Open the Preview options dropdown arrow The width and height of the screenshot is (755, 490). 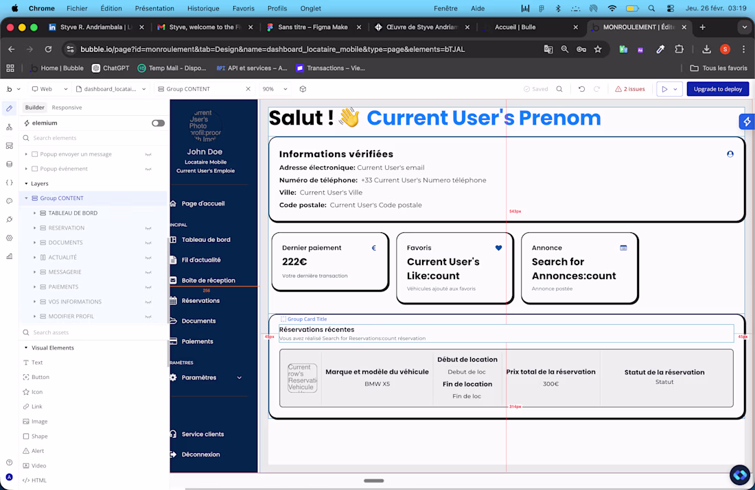coord(675,89)
